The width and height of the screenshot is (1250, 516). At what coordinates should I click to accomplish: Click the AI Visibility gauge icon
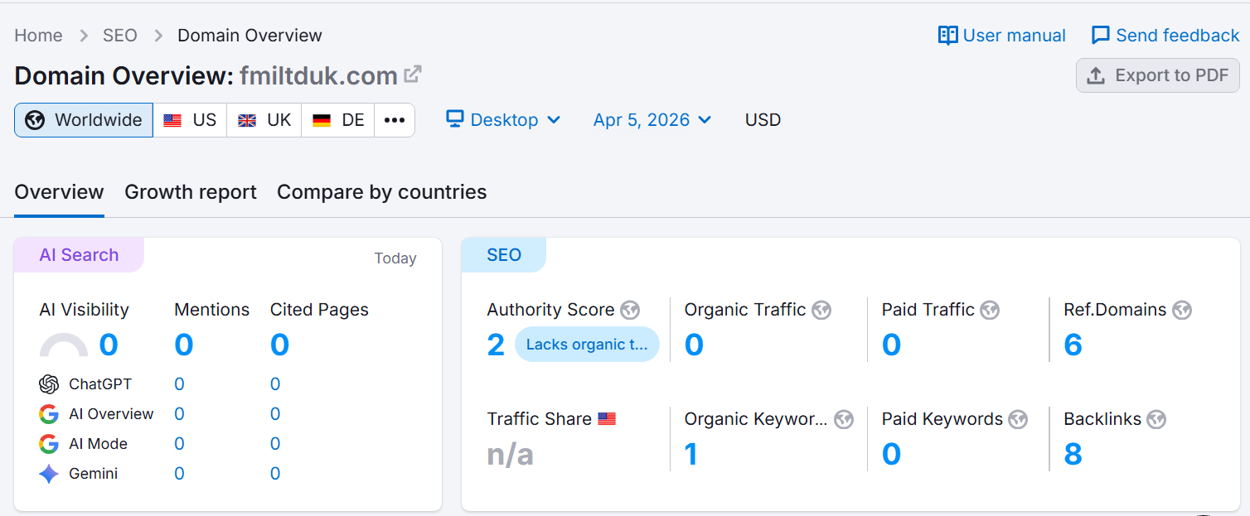coord(64,345)
